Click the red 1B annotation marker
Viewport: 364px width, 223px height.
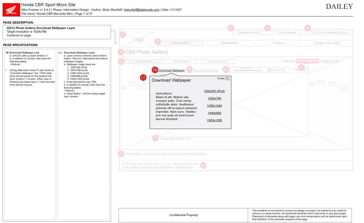click(x=155, y=70)
